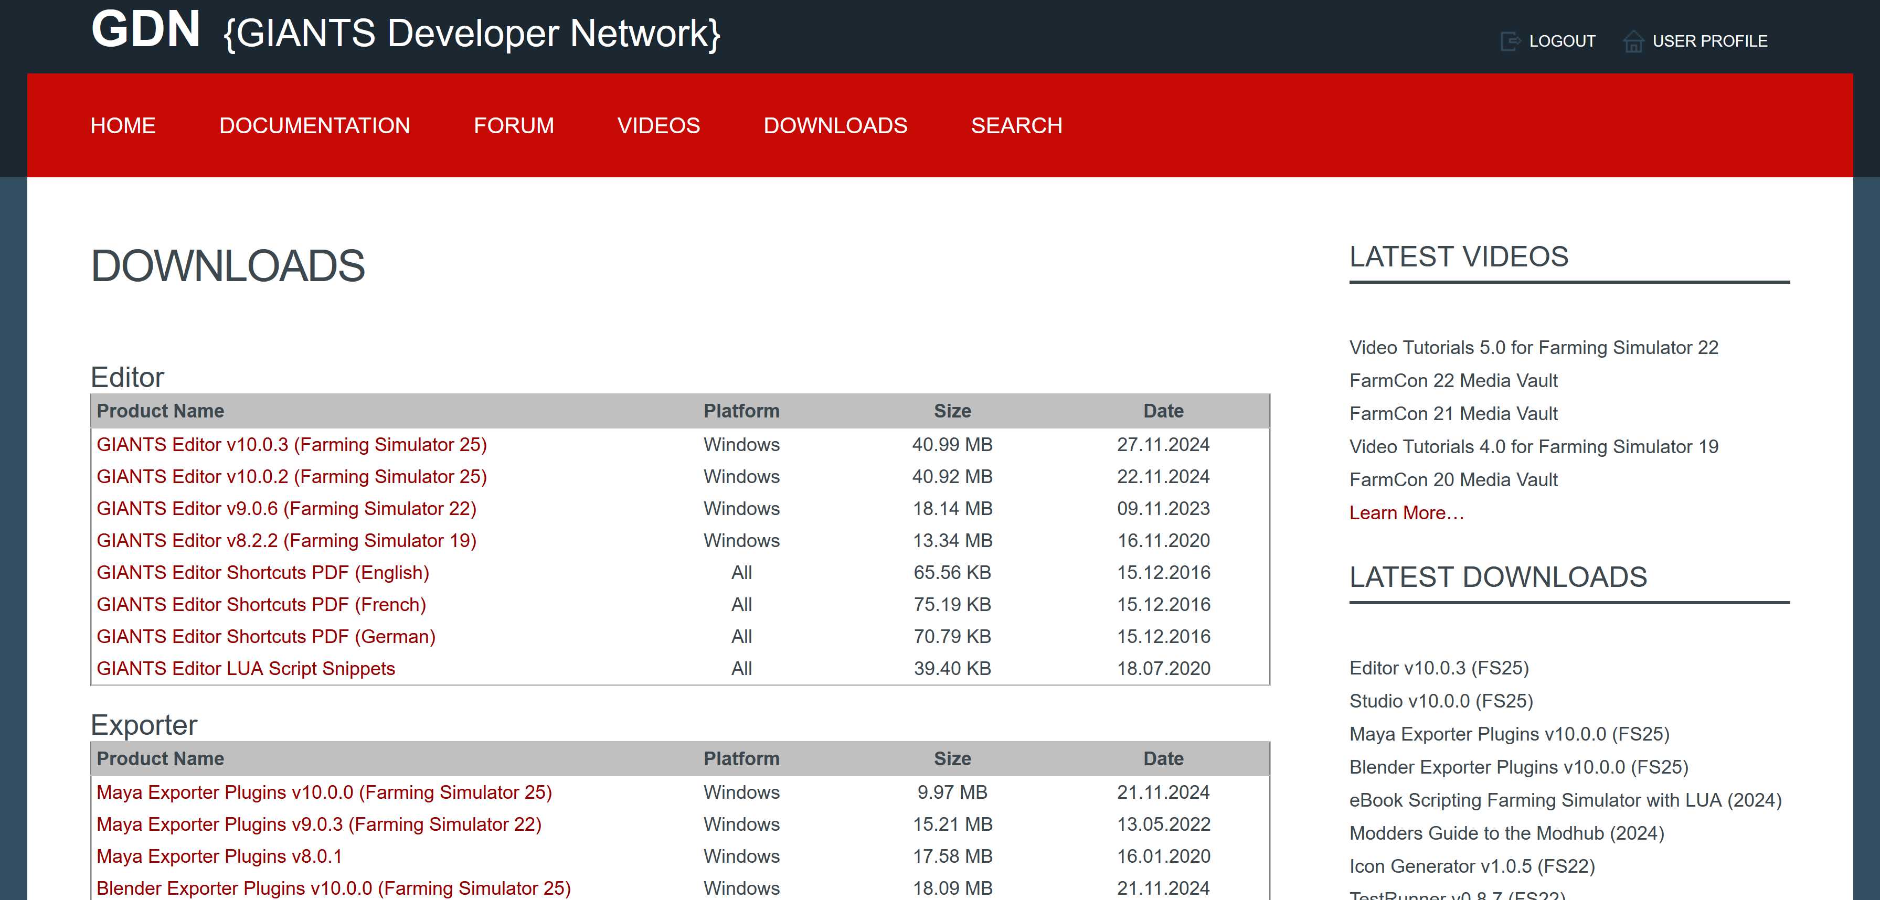Select HOME menu tab
Screen dimensions: 1880x900
(x=123, y=125)
